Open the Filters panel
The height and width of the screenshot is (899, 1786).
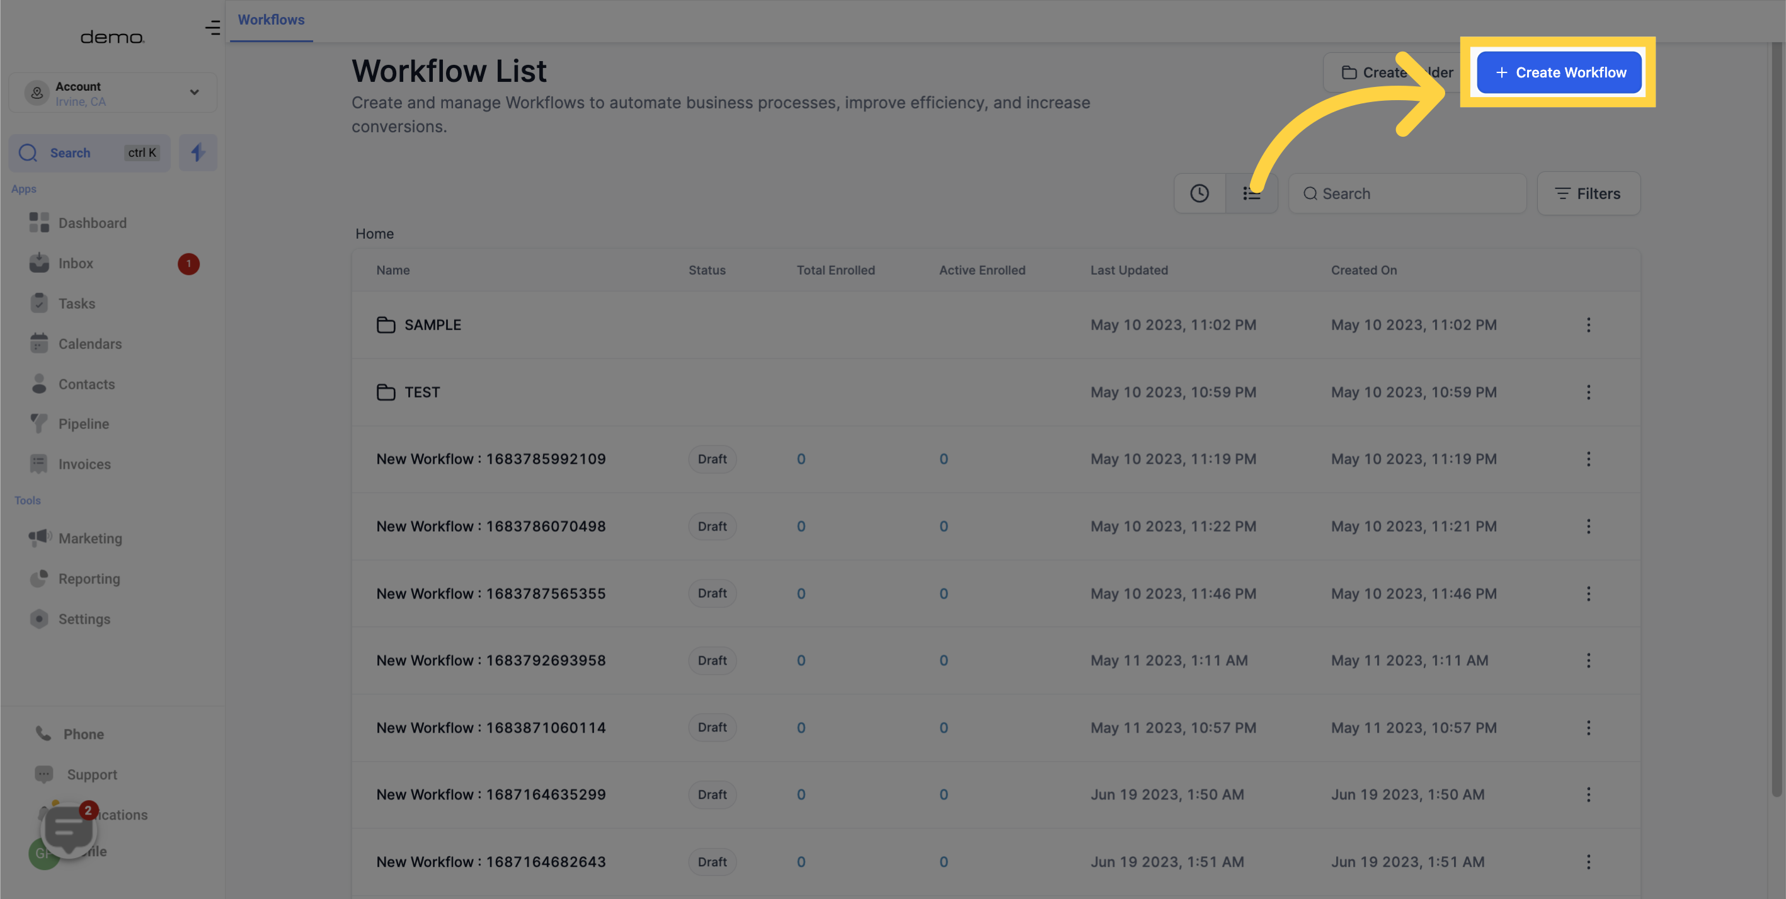(x=1588, y=193)
